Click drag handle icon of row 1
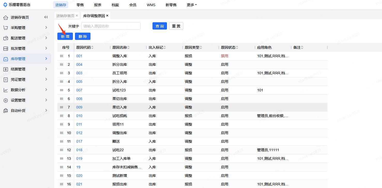The image size is (382, 188). click(62, 56)
